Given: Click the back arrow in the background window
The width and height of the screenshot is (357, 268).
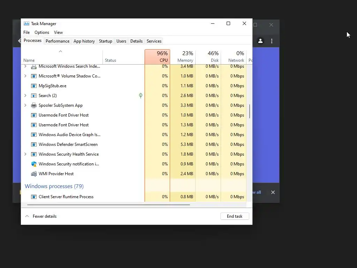Looking at the screenshot, I should coord(20,41).
